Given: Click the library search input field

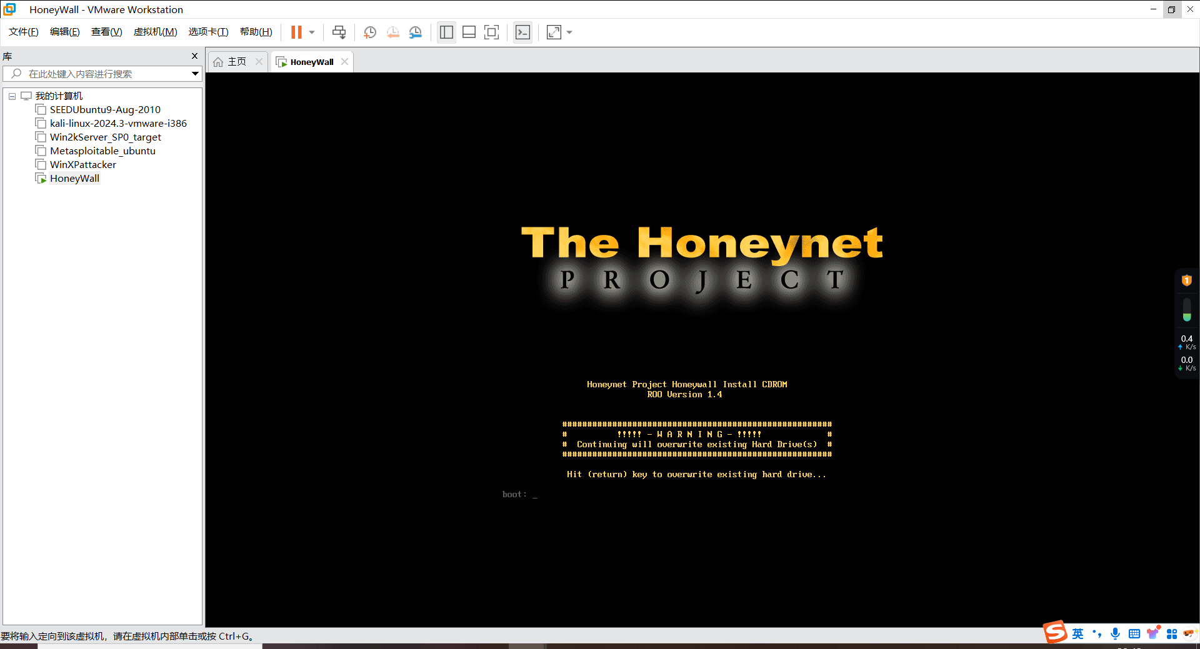Looking at the screenshot, I should click(103, 74).
